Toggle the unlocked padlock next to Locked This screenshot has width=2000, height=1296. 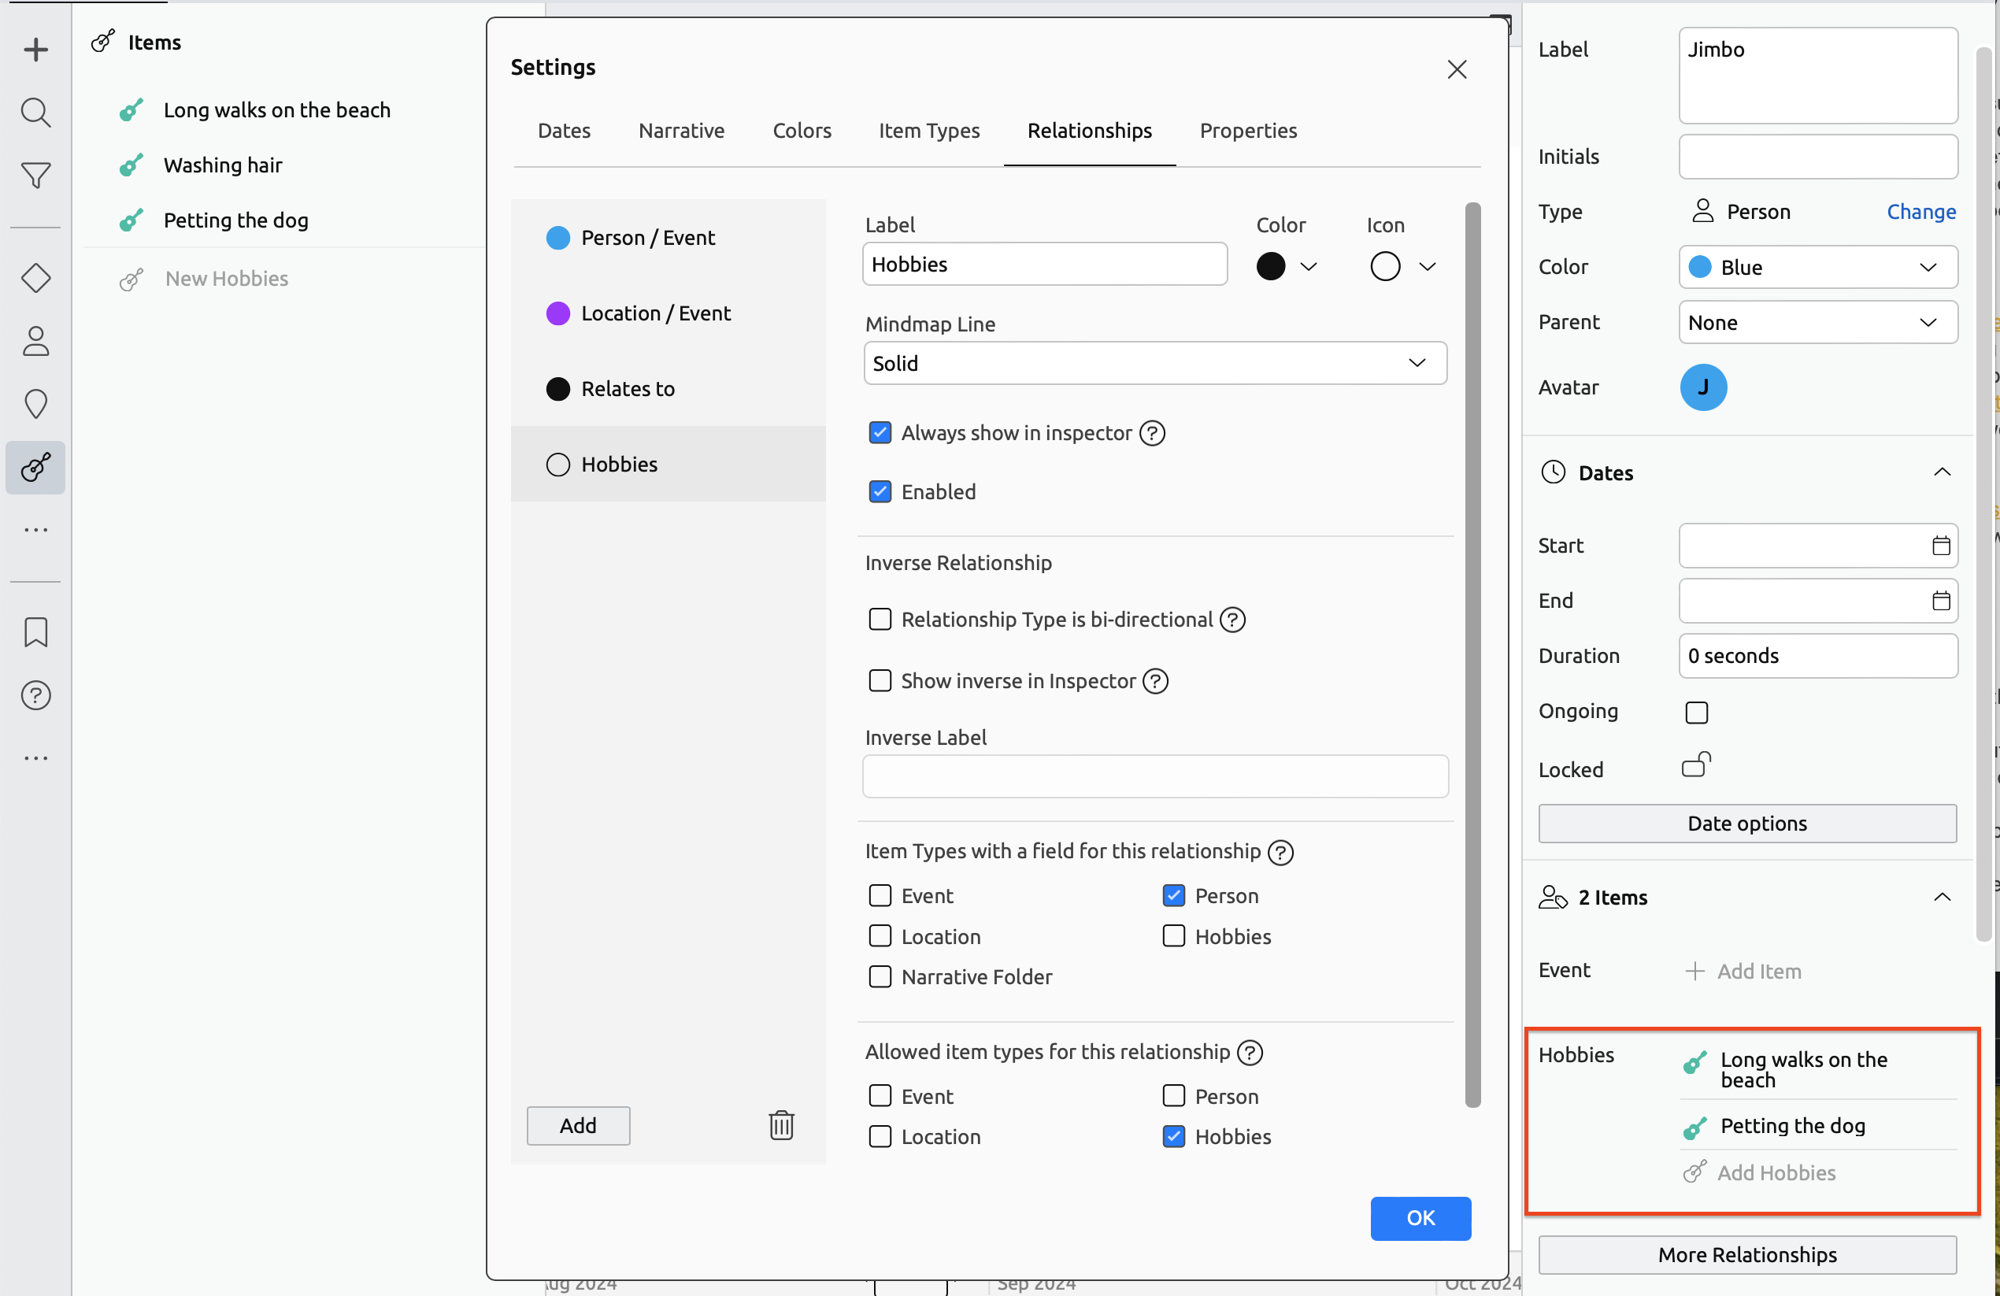(1695, 765)
